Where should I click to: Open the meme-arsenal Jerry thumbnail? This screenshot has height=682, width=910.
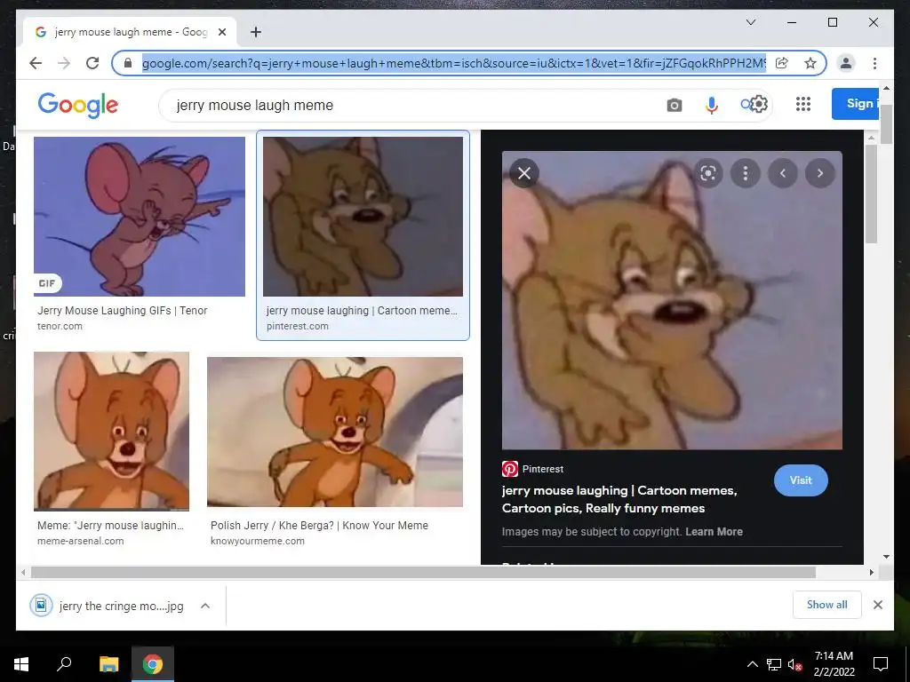(111, 431)
